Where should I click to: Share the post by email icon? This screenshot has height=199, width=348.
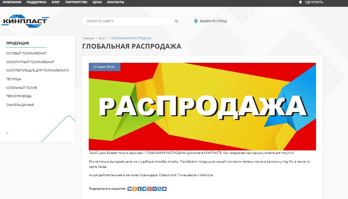164,189
